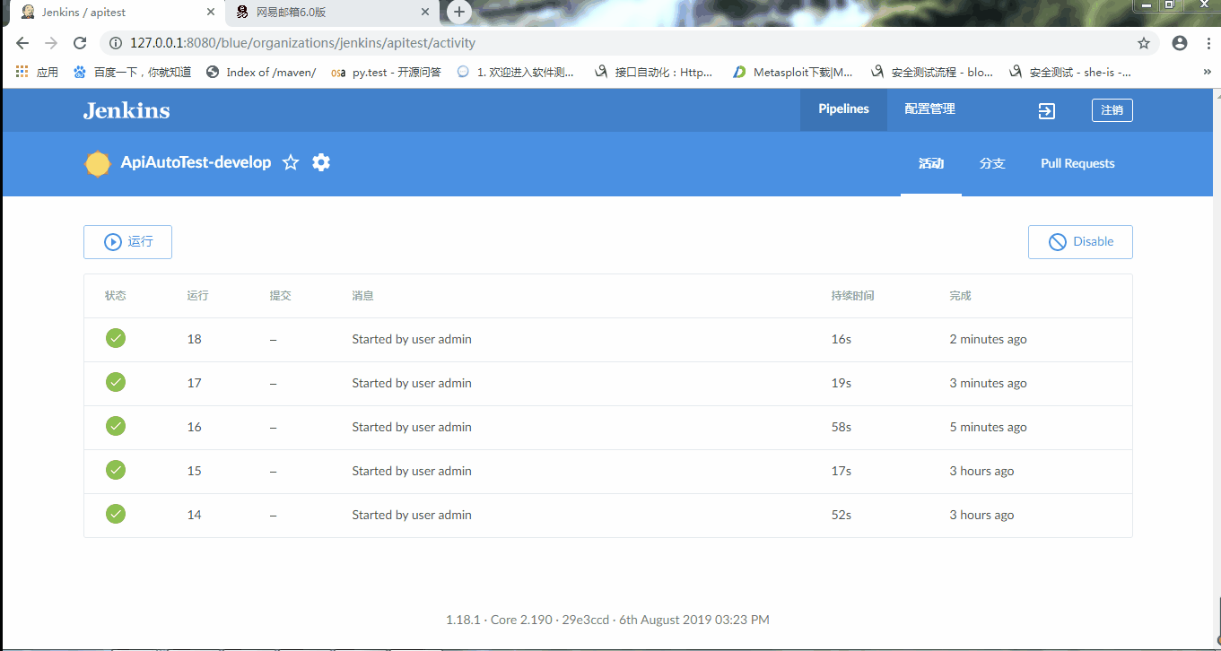This screenshot has height=651, width=1221.
Task: Open run number 18 row
Action: (x=608, y=339)
